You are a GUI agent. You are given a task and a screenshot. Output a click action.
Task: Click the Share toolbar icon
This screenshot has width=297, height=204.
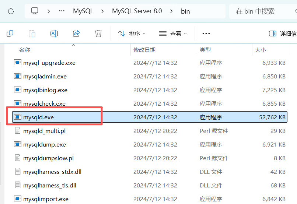coord(76,34)
